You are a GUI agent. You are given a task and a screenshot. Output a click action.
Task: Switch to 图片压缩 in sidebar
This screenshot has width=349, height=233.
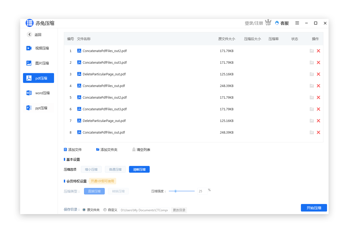(39, 63)
